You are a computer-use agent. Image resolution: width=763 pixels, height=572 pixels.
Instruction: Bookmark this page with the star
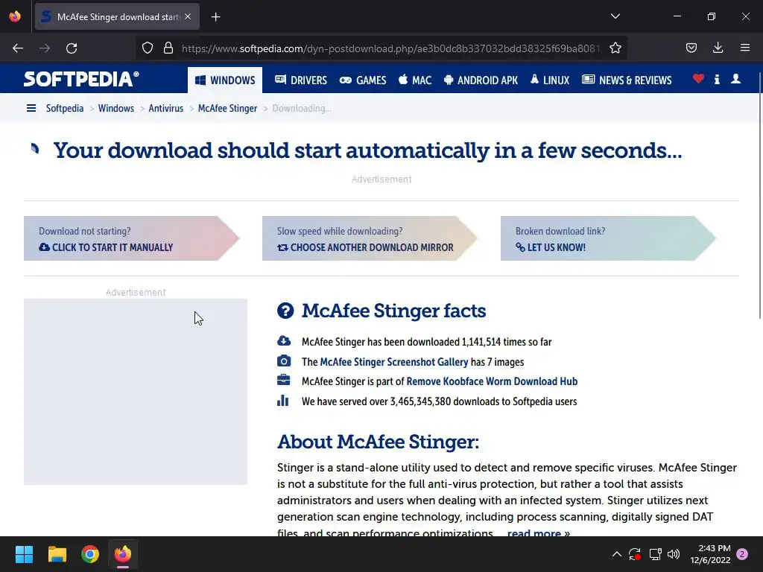pos(615,48)
